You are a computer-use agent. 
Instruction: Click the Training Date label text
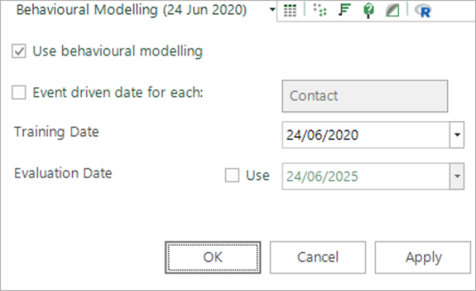(x=56, y=132)
